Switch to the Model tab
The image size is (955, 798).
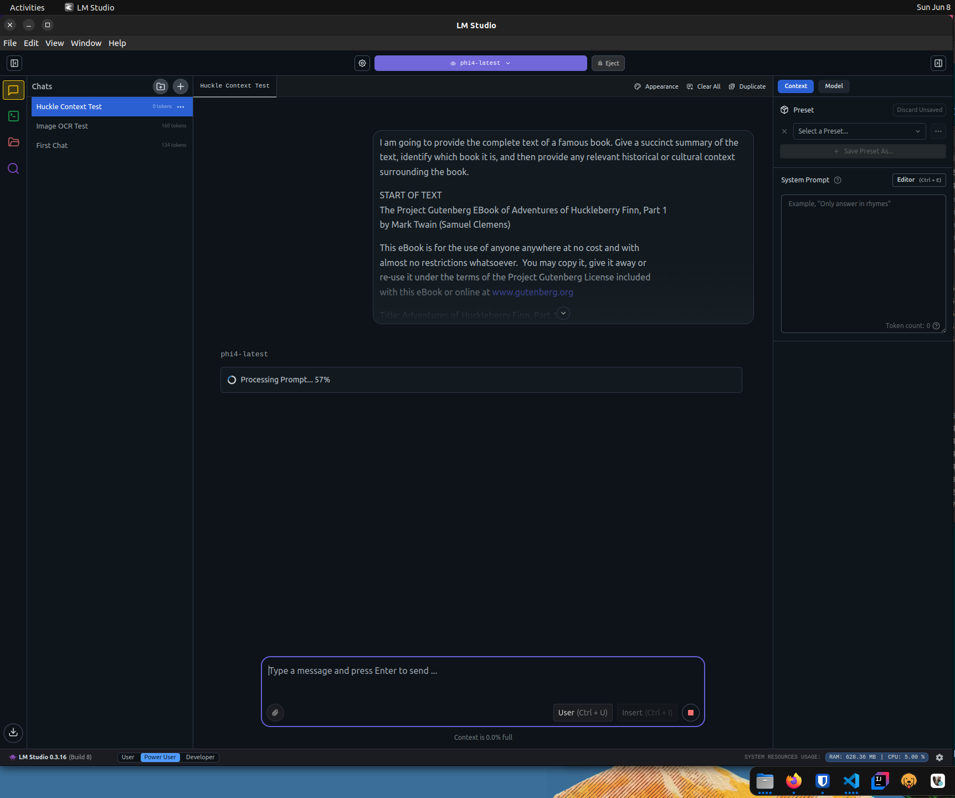(834, 86)
